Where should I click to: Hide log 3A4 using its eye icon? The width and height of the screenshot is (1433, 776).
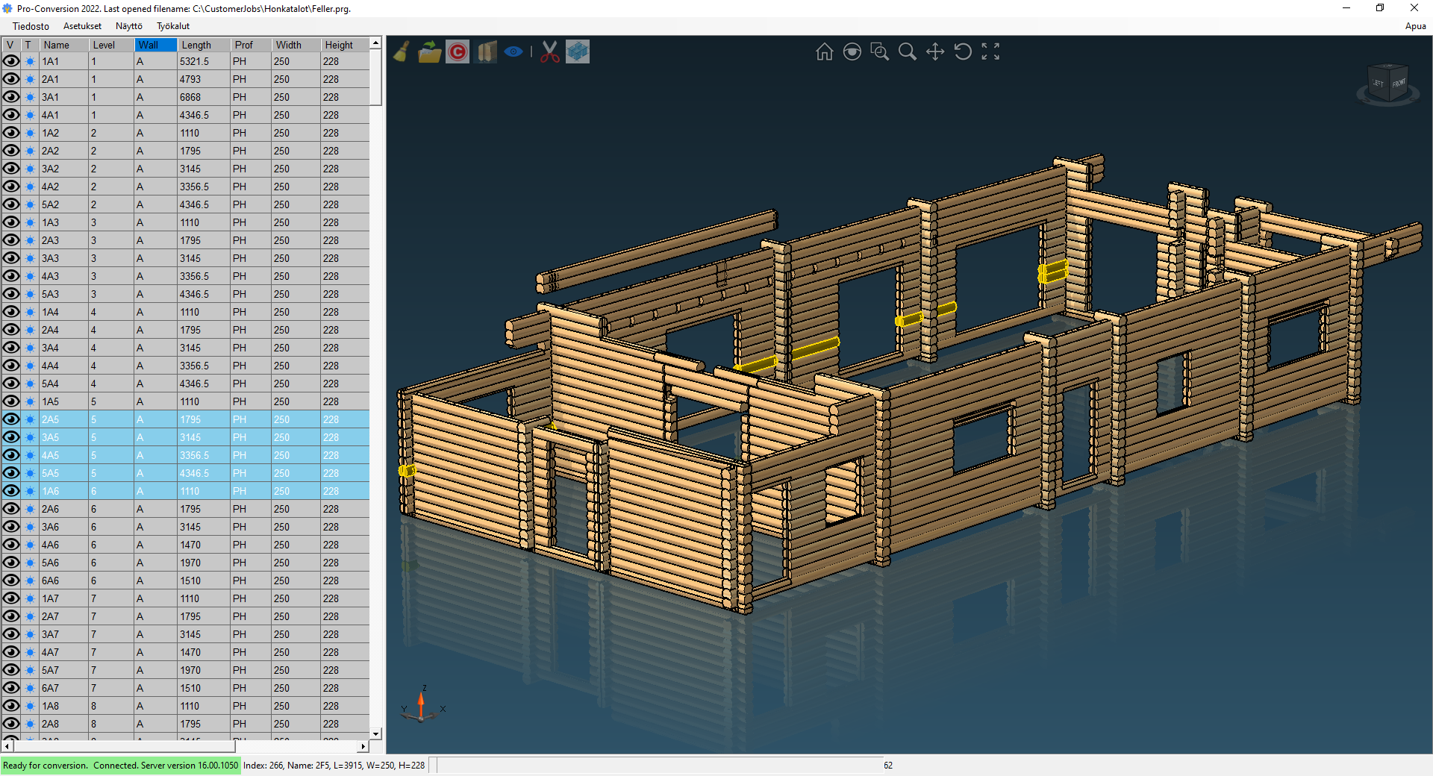point(11,348)
